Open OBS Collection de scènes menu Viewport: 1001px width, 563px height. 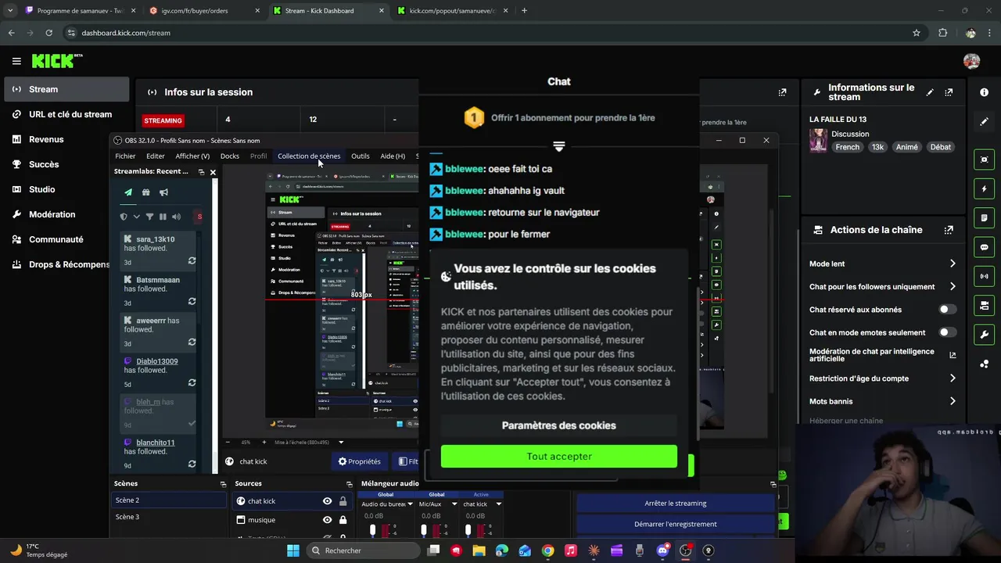pyautogui.click(x=309, y=156)
